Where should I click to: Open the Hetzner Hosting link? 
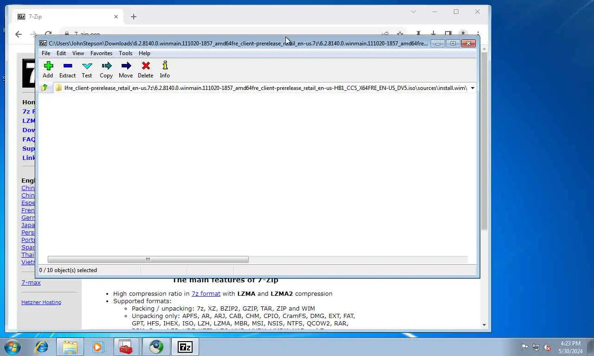[41, 302]
